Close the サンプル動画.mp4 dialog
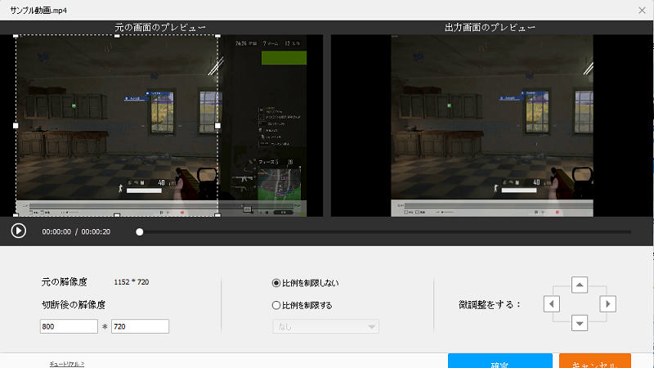 (x=642, y=11)
